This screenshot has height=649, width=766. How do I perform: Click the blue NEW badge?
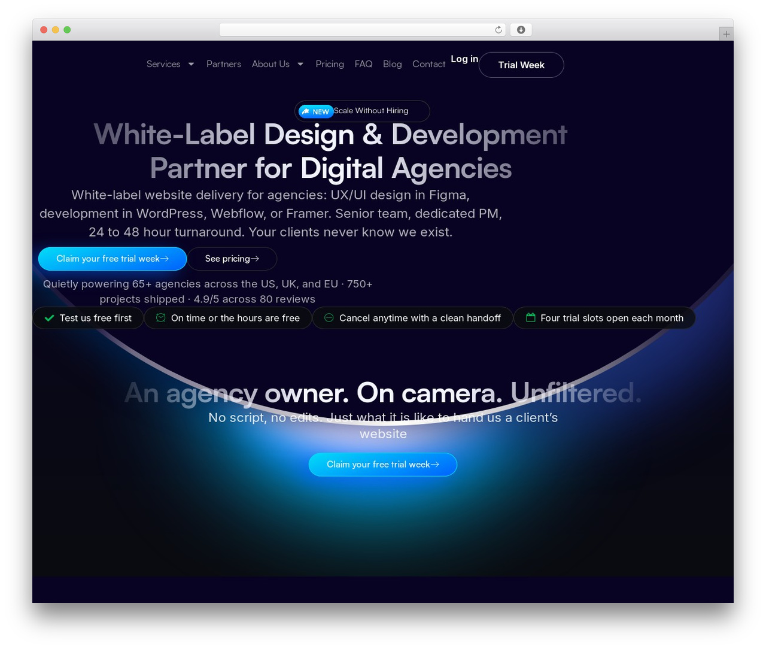tap(316, 111)
